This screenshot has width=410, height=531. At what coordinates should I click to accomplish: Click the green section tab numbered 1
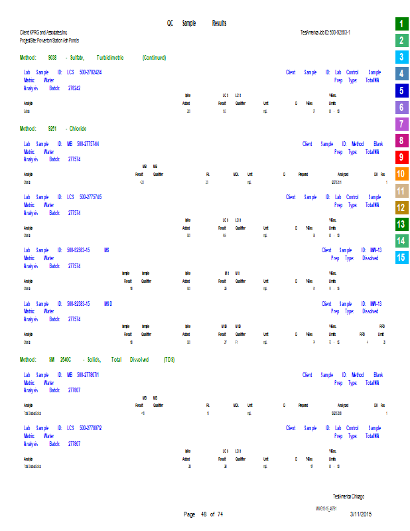(401, 24)
